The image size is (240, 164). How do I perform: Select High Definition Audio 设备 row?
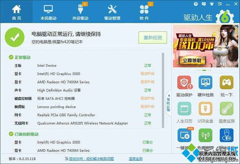click(84, 90)
